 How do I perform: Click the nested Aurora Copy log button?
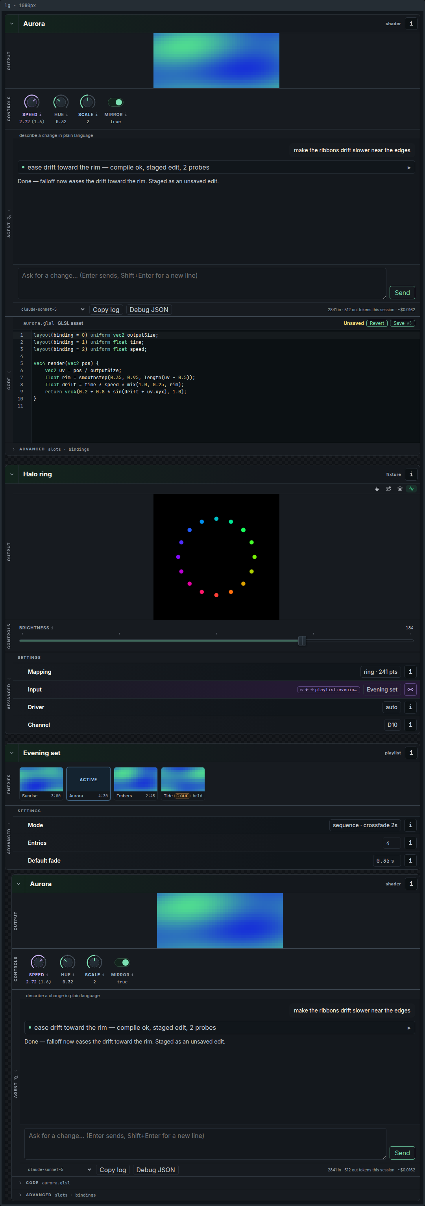pyautogui.click(x=113, y=1170)
